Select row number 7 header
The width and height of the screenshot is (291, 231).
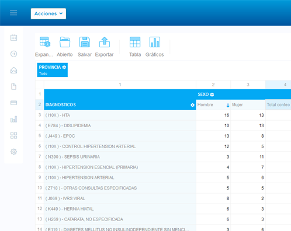[x=40, y=157]
